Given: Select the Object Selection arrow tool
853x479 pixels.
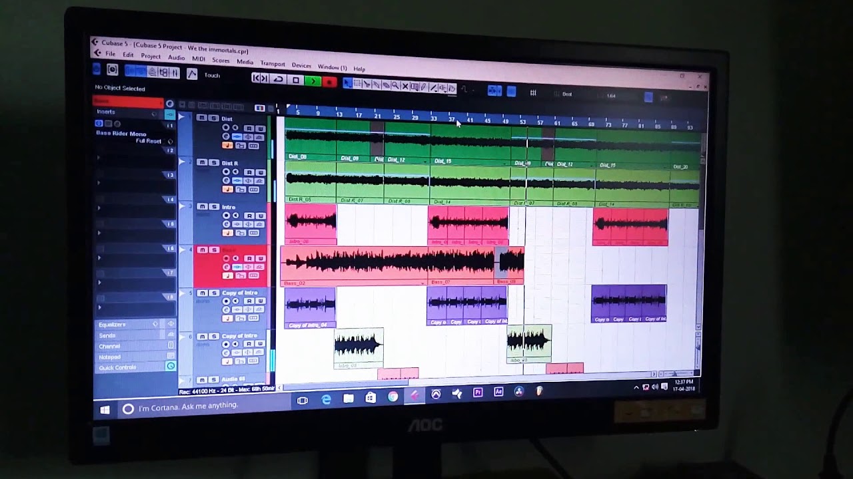Looking at the screenshot, I should pyautogui.click(x=348, y=83).
